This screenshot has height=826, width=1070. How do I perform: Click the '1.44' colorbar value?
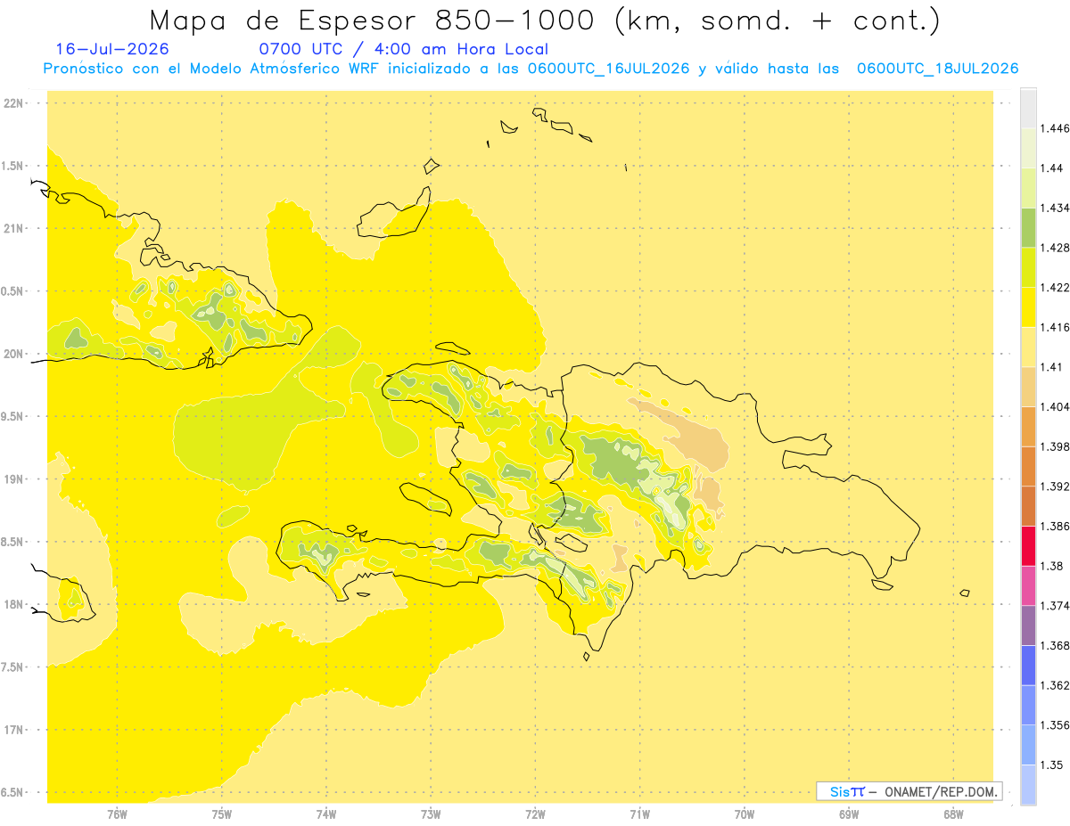tap(1050, 168)
